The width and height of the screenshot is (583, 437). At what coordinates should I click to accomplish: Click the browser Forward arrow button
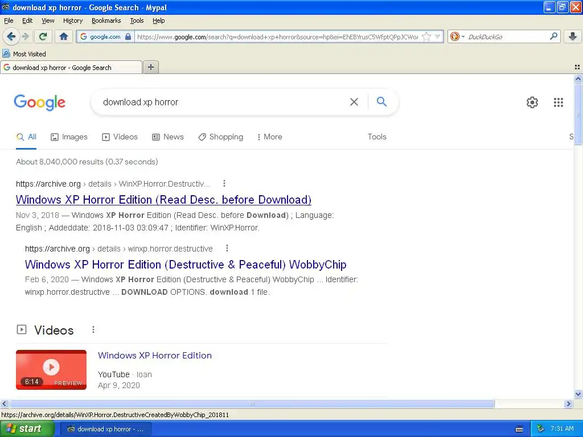click(x=25, y=36)
